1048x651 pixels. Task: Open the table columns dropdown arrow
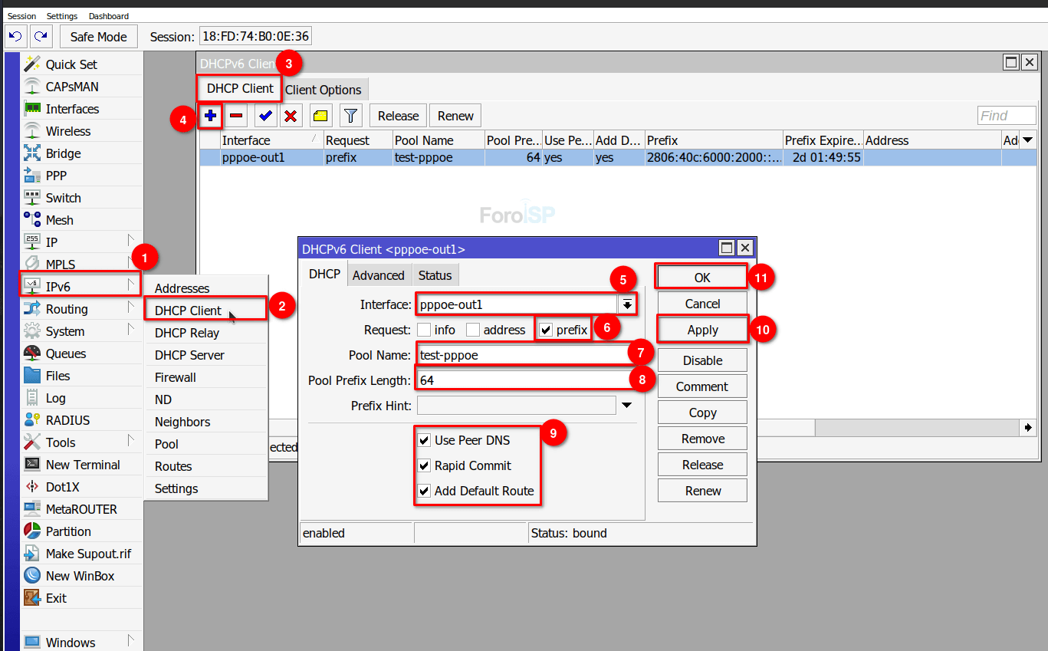[1027, 140]
